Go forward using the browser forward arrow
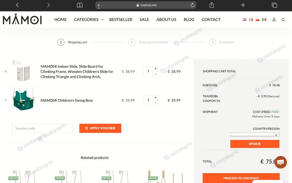Viewport: 292px width, 183px height. tap(48, 5)
